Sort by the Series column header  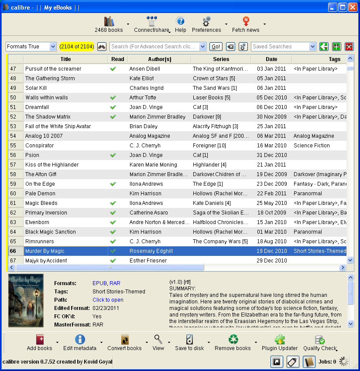click(221, 59)
